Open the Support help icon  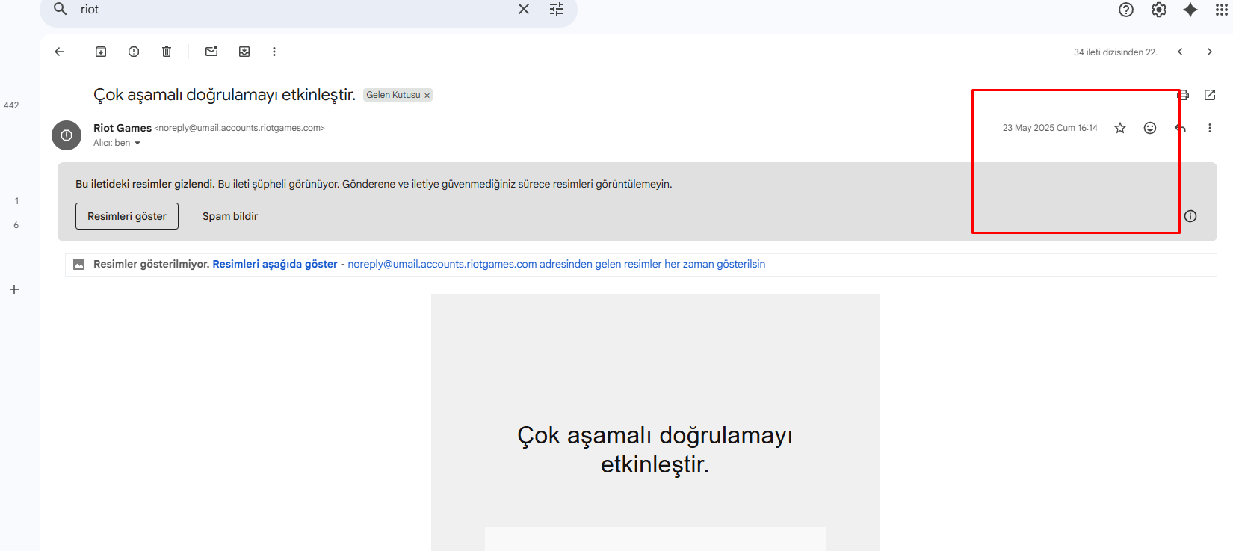pos(1126,10)
